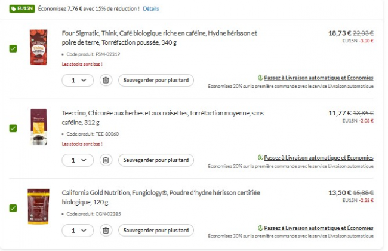Save Fungiology powder for later
The image size is (388, 251).
(156, 230)
